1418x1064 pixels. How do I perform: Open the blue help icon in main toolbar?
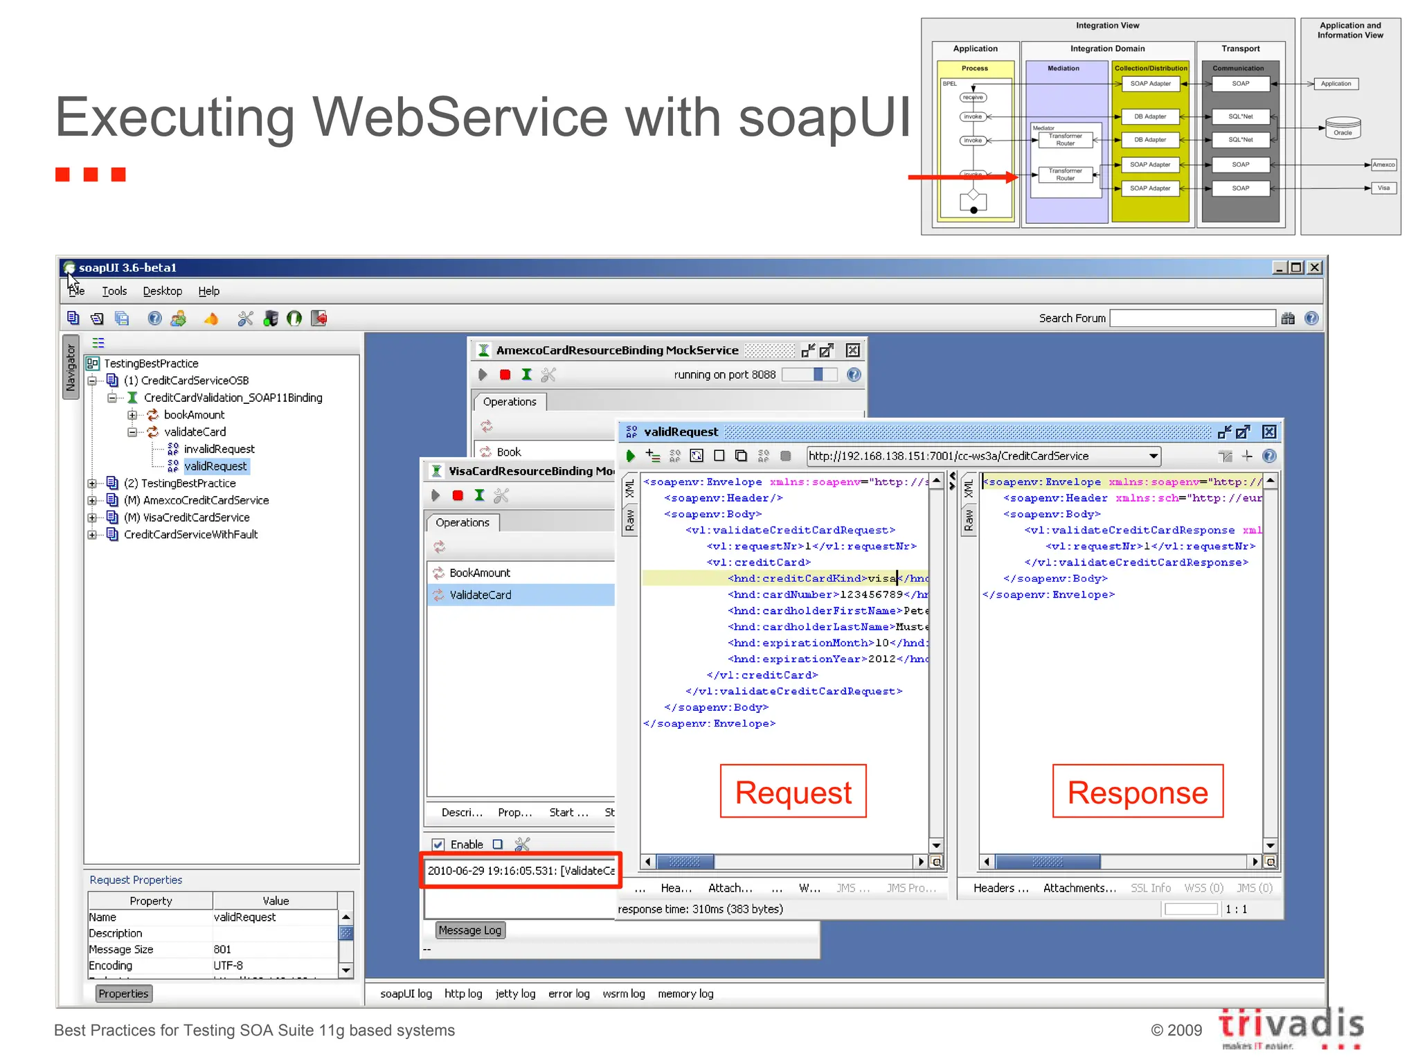click(154, 318)
